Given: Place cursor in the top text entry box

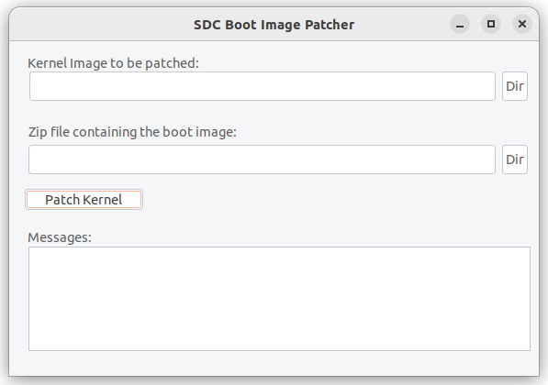Looking at the screenshot, I should [263, 86].
